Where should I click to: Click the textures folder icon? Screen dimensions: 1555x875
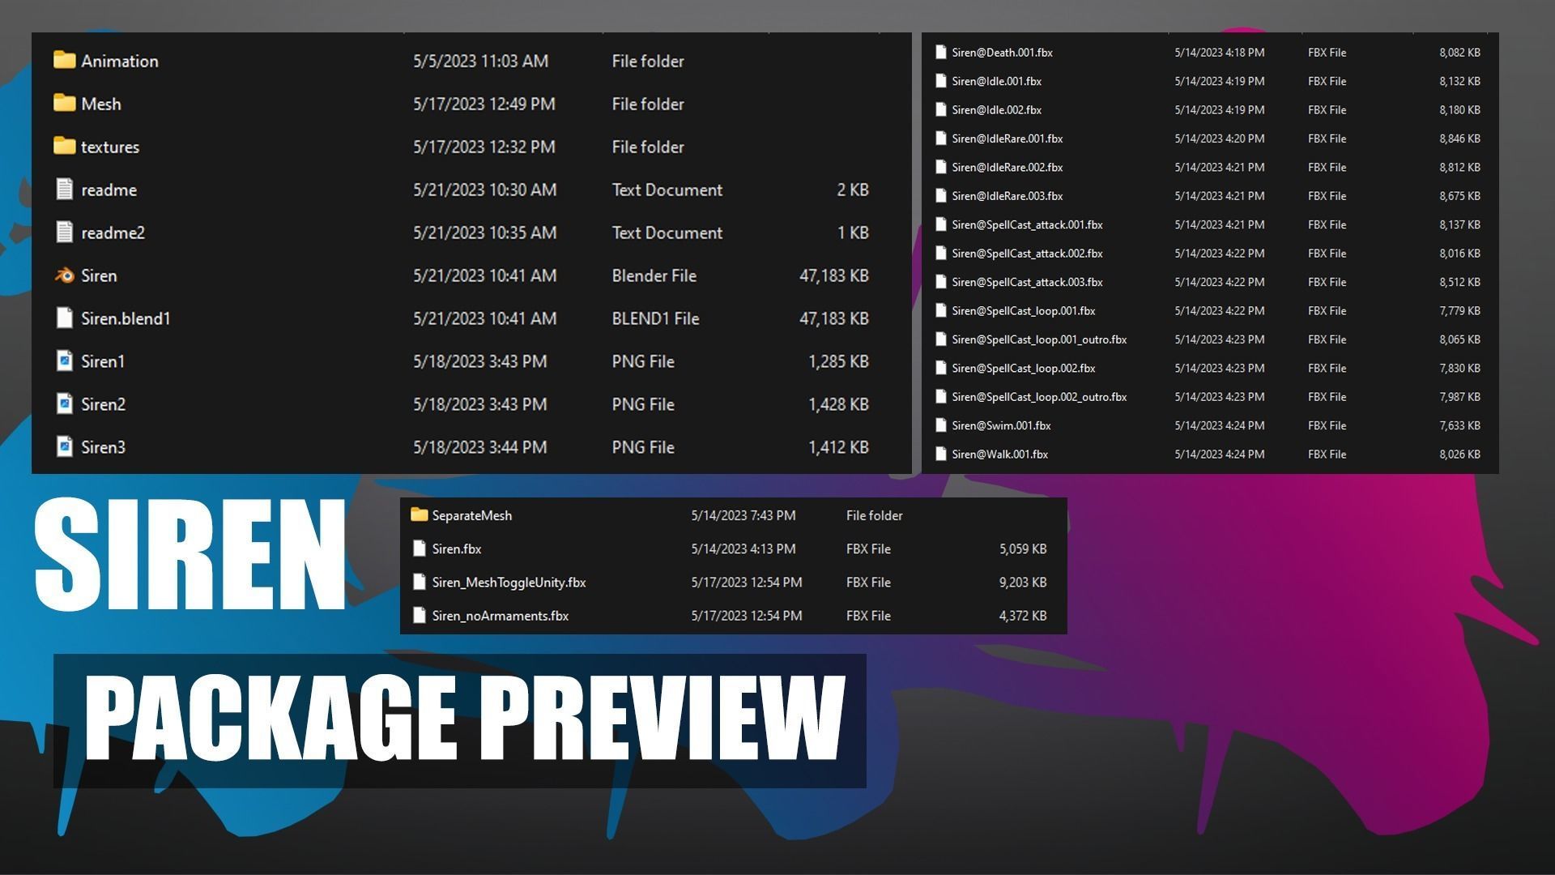click(64, 147)
